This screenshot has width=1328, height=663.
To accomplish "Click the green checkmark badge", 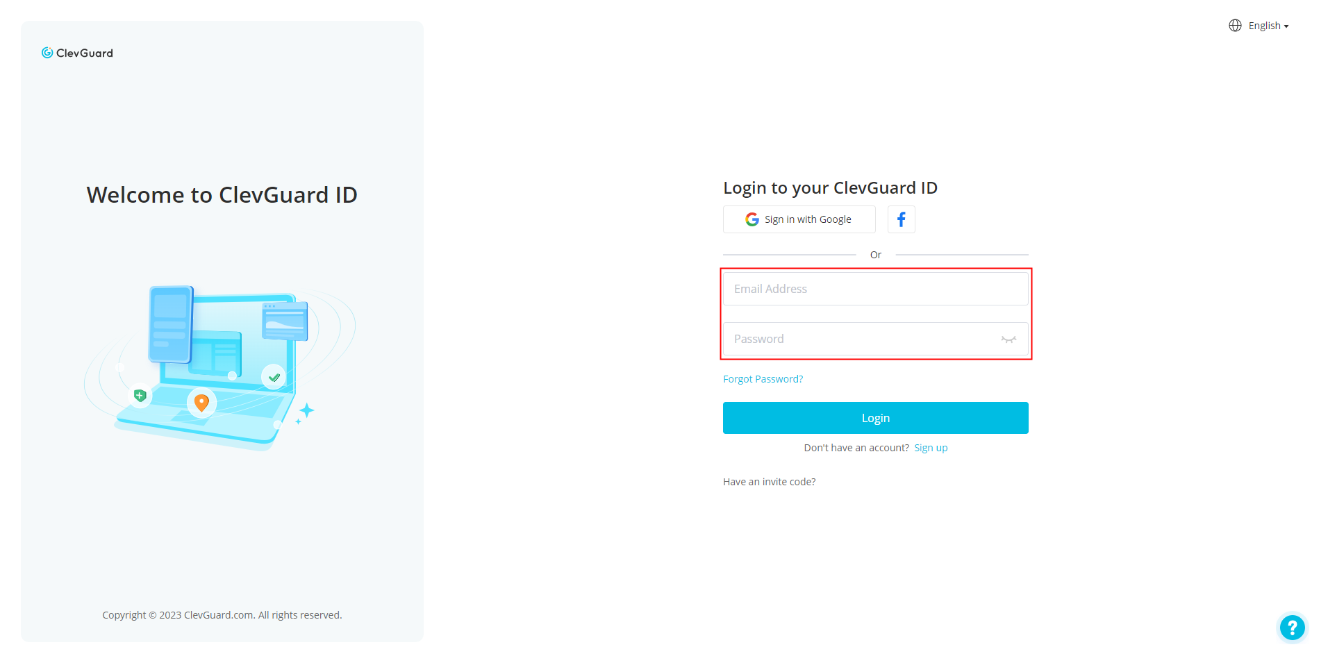I will click(274, 378).
